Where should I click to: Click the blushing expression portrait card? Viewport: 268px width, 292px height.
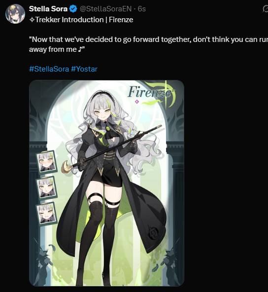pos(47,162)
